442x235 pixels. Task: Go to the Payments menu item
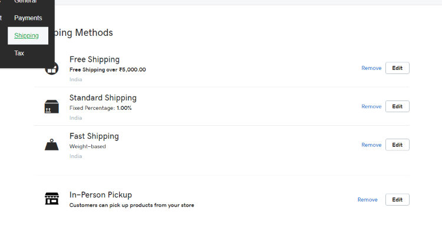[28, 18]
